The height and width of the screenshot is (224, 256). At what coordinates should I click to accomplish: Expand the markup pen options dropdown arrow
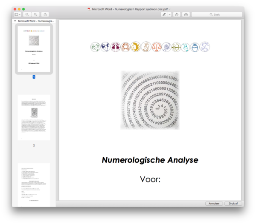[169, 14]
